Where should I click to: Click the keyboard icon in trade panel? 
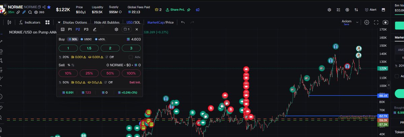63,30
